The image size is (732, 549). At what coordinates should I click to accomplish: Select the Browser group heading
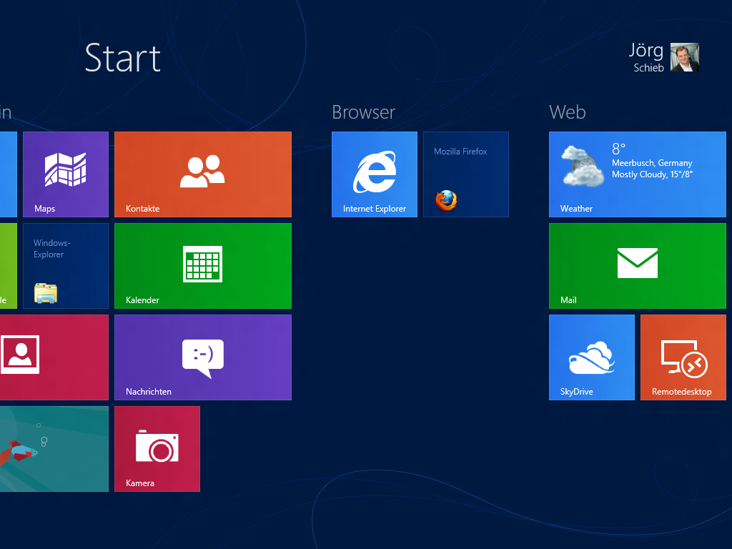364,112
